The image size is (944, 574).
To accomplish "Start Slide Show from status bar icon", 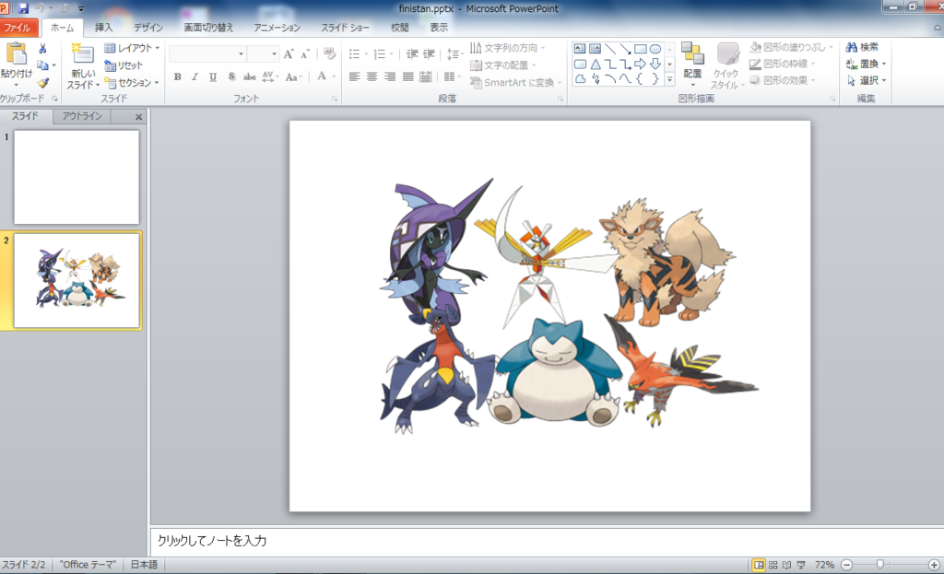I will [801, 565].
